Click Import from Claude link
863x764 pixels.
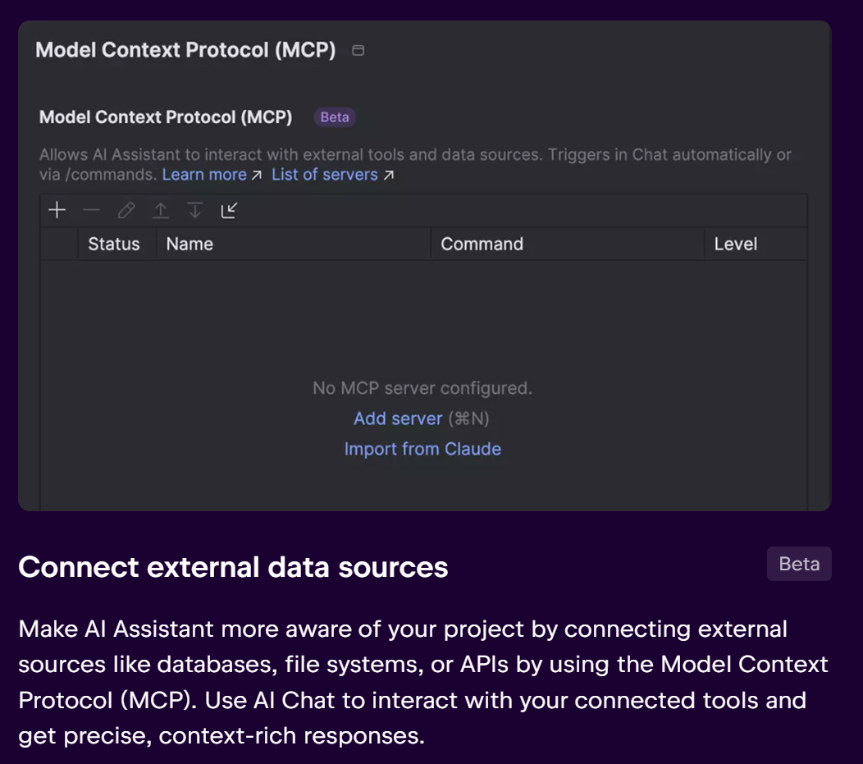click(x=422, y=449)
